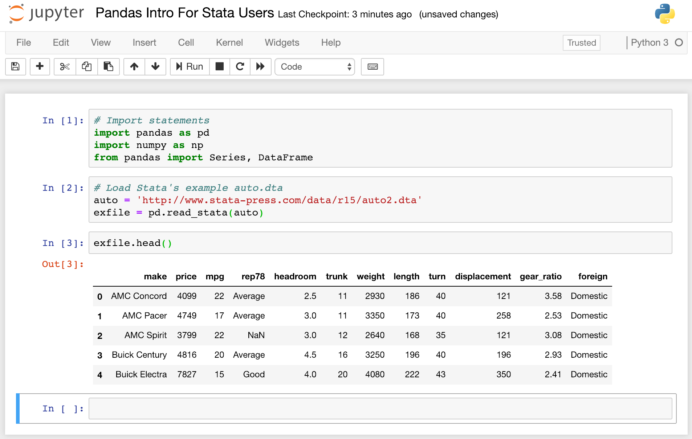The width and height of the screenshot is (692, 439).
Task: Open the command palette keyboard icon
Action: click(x=373, y=66)
